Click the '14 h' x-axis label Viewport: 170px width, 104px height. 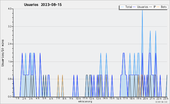[x=105, y=98]
